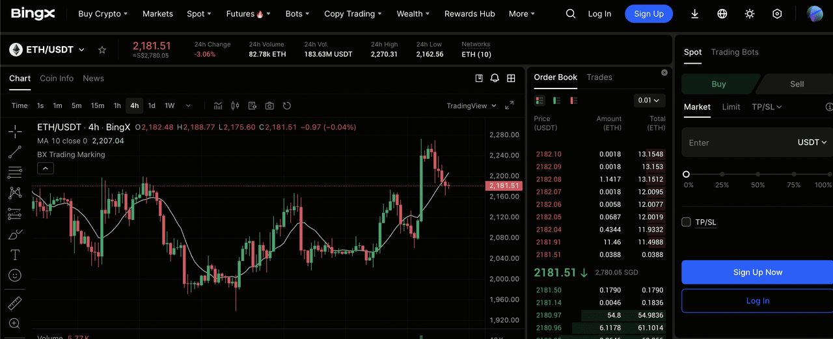Open the search magnifier in top bar
Image resolution: width=833 pixels, height=339 pixels.
(571, 14)
